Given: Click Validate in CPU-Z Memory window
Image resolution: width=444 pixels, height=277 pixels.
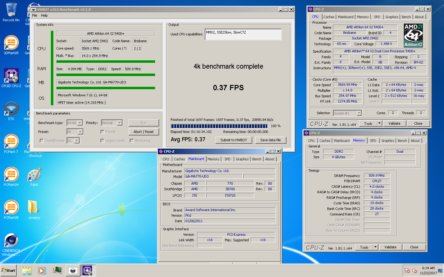Looking at the screenshot, I should (390, 247).
